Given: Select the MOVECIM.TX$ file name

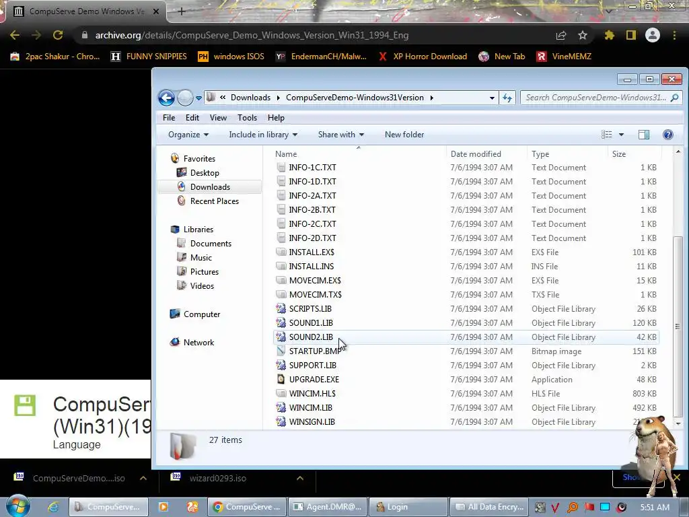Looking at the screenshot, I should pyautogui.click(x=315, y=295).
